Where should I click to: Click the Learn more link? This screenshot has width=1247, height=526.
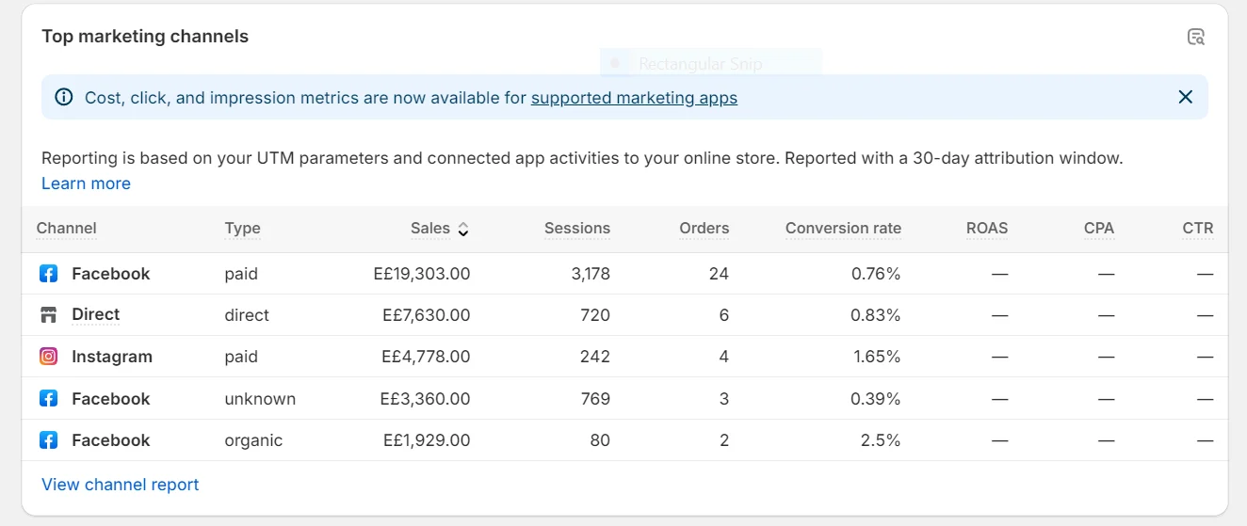pyautogui.click(x=86, y=183)
